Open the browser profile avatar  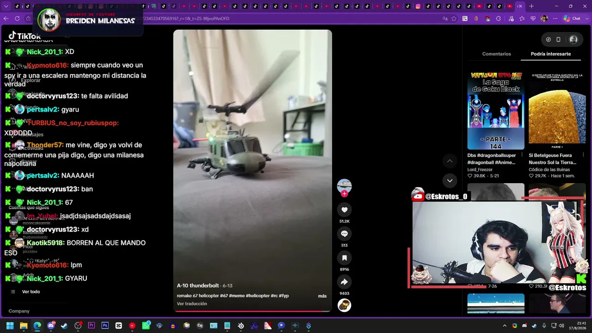coord(544,18)
